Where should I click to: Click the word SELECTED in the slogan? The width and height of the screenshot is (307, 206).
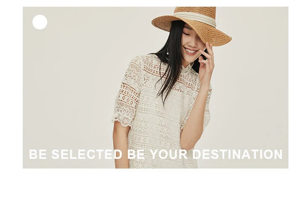pos(87,154)
